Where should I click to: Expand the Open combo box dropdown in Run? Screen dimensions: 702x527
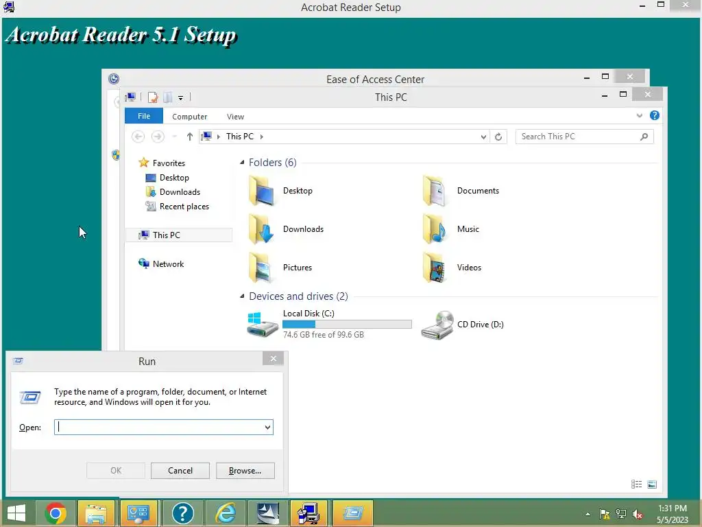267,428
